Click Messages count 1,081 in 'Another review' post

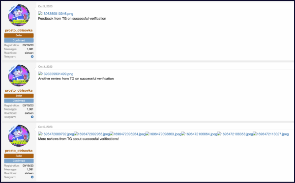(x=30, y=109)
